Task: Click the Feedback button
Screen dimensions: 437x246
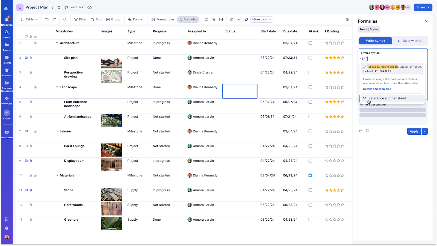Action: coord(74,7)
